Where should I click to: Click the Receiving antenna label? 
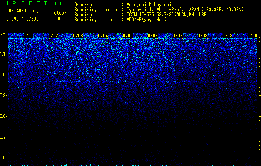click(x=95, y=20)
